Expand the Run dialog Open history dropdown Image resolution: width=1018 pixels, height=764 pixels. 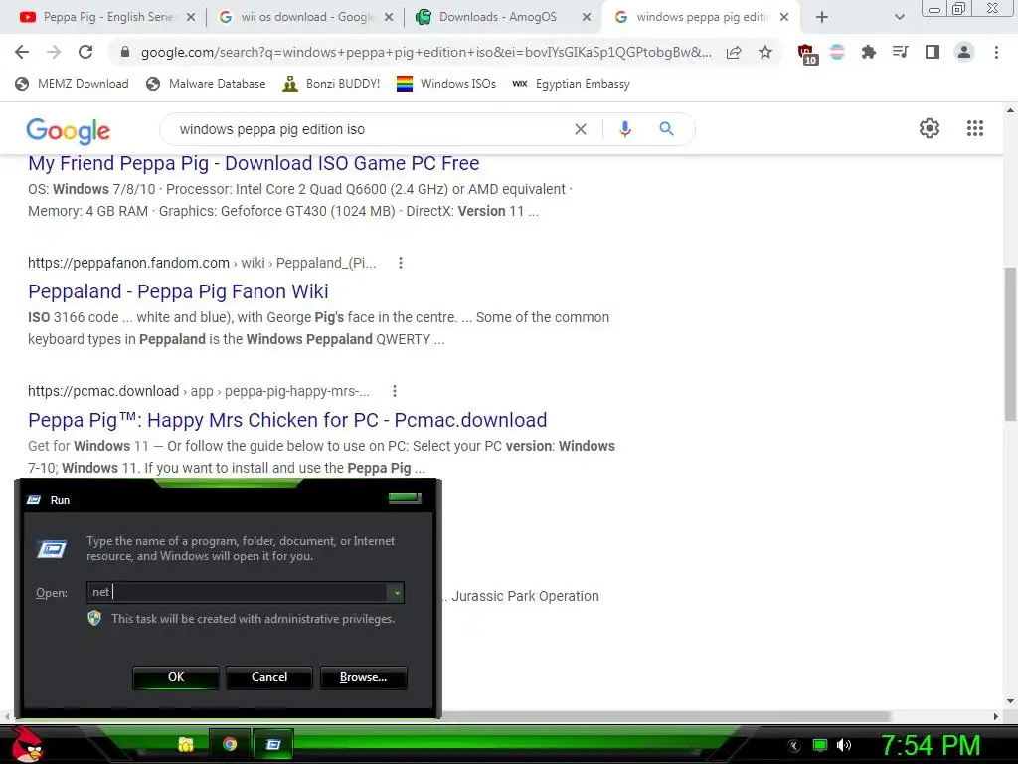point(396,593)
